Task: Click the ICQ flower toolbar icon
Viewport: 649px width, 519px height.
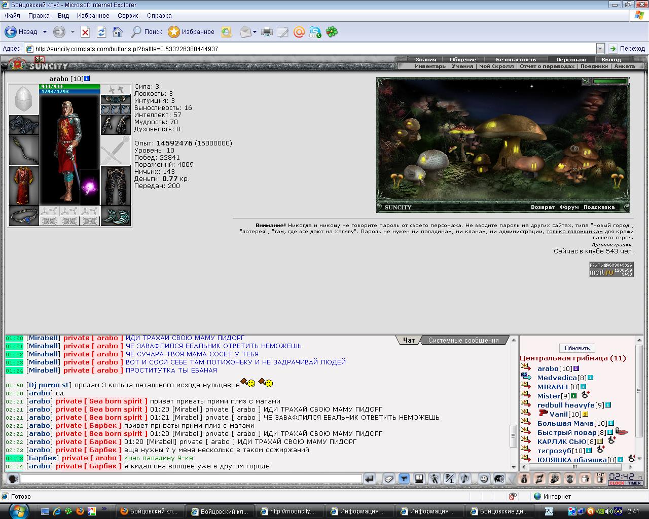Action: coord(332,32)
